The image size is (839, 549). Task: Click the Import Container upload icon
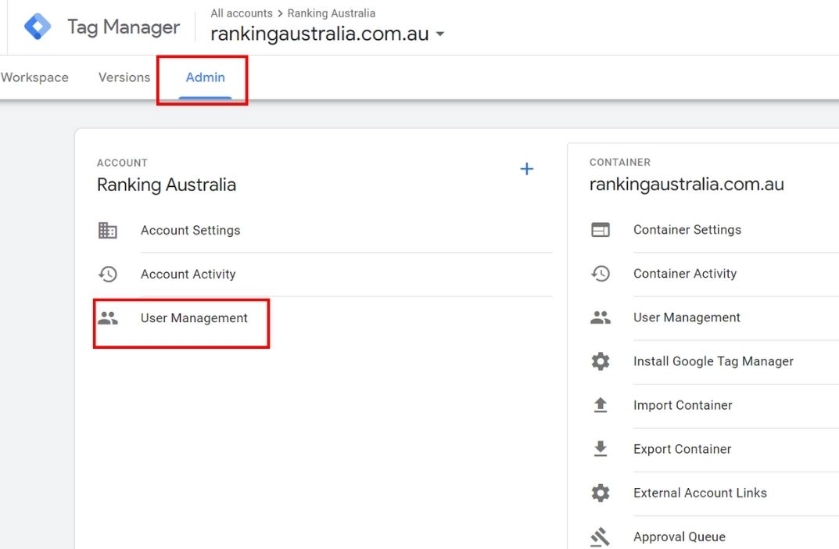coord(601,405)
